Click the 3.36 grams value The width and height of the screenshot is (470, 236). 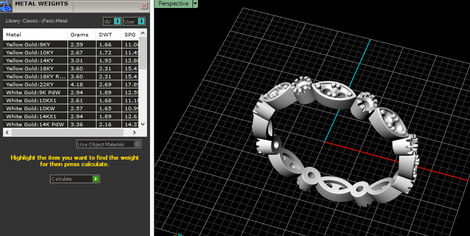click(76, 124)
